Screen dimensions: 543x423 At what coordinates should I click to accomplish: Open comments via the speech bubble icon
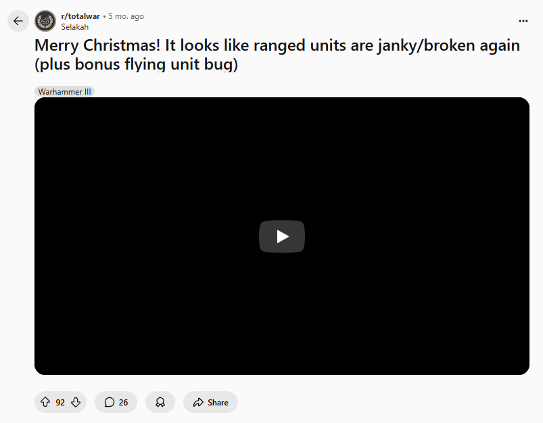(x=110, y=402)
